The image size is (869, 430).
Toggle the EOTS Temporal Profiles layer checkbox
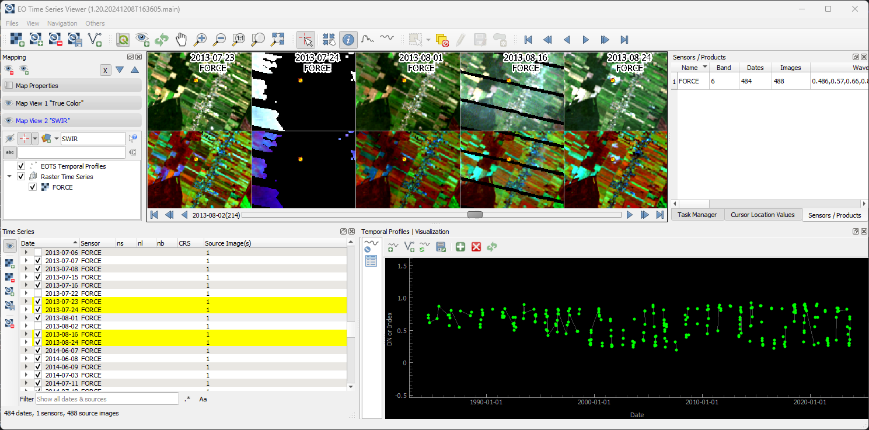pyautogui.click(x=21, y=166)
